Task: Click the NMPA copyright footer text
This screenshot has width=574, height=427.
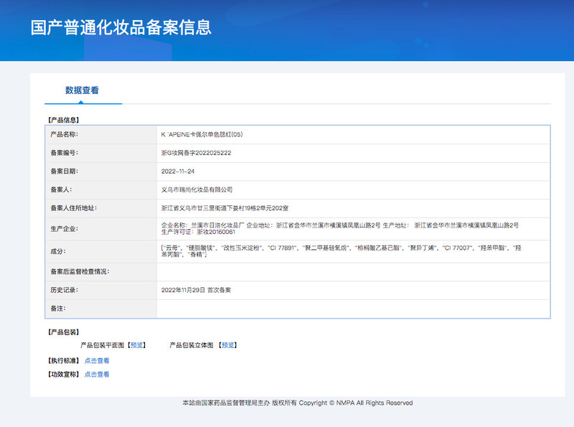Action: [x=297, y=403]
